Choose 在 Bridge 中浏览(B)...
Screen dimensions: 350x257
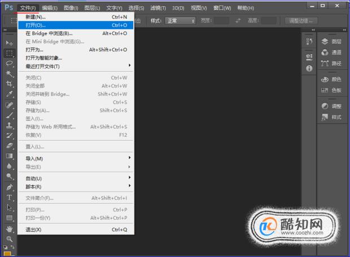[x=76, y=33]
